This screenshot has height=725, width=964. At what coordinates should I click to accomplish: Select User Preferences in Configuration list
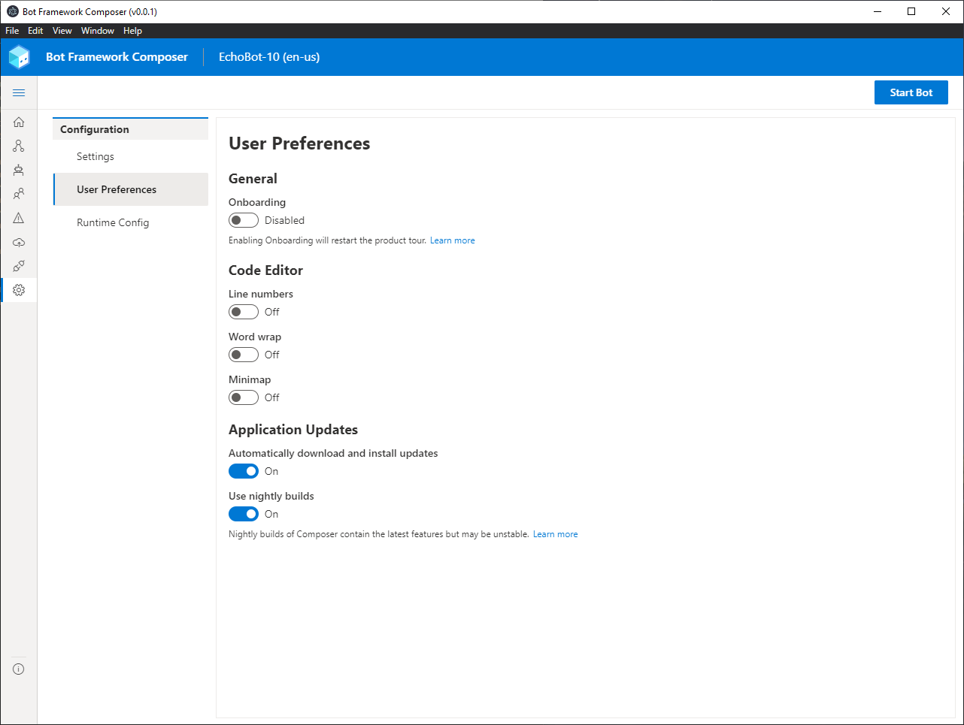click(x=131, y=189)
